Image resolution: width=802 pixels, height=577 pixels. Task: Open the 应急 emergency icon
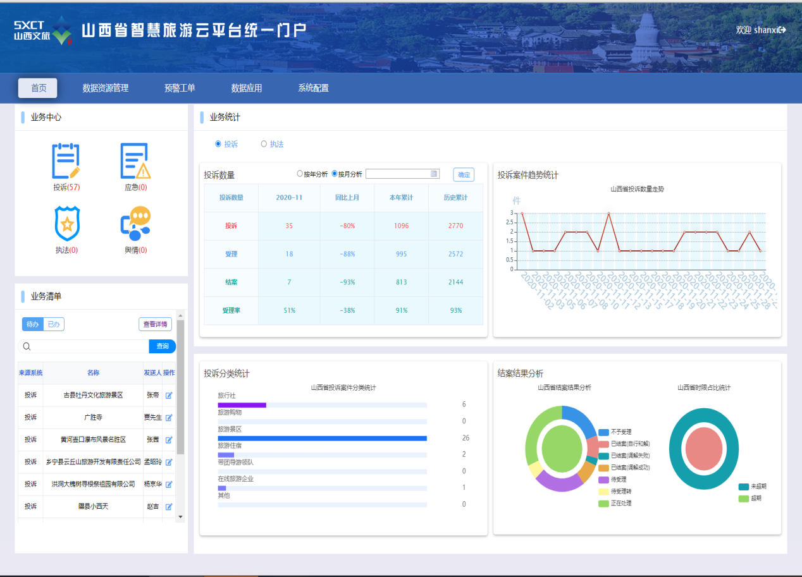point(135,161)
